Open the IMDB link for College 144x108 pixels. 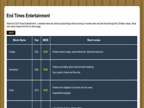[46, 52]
